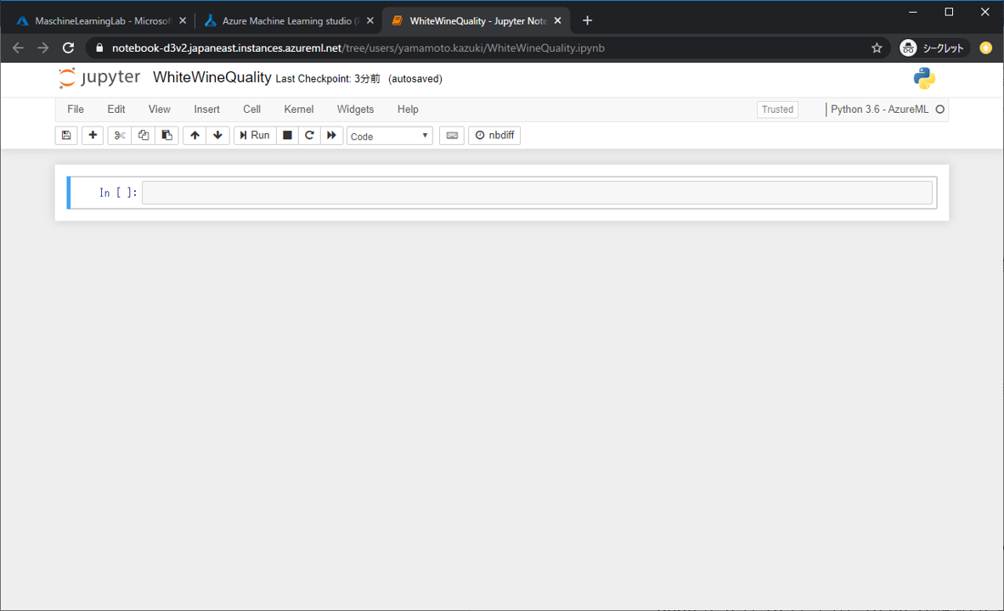
Task: Move selected cell down with arrow
Action: pyautogui.click(x=218, y=136)
